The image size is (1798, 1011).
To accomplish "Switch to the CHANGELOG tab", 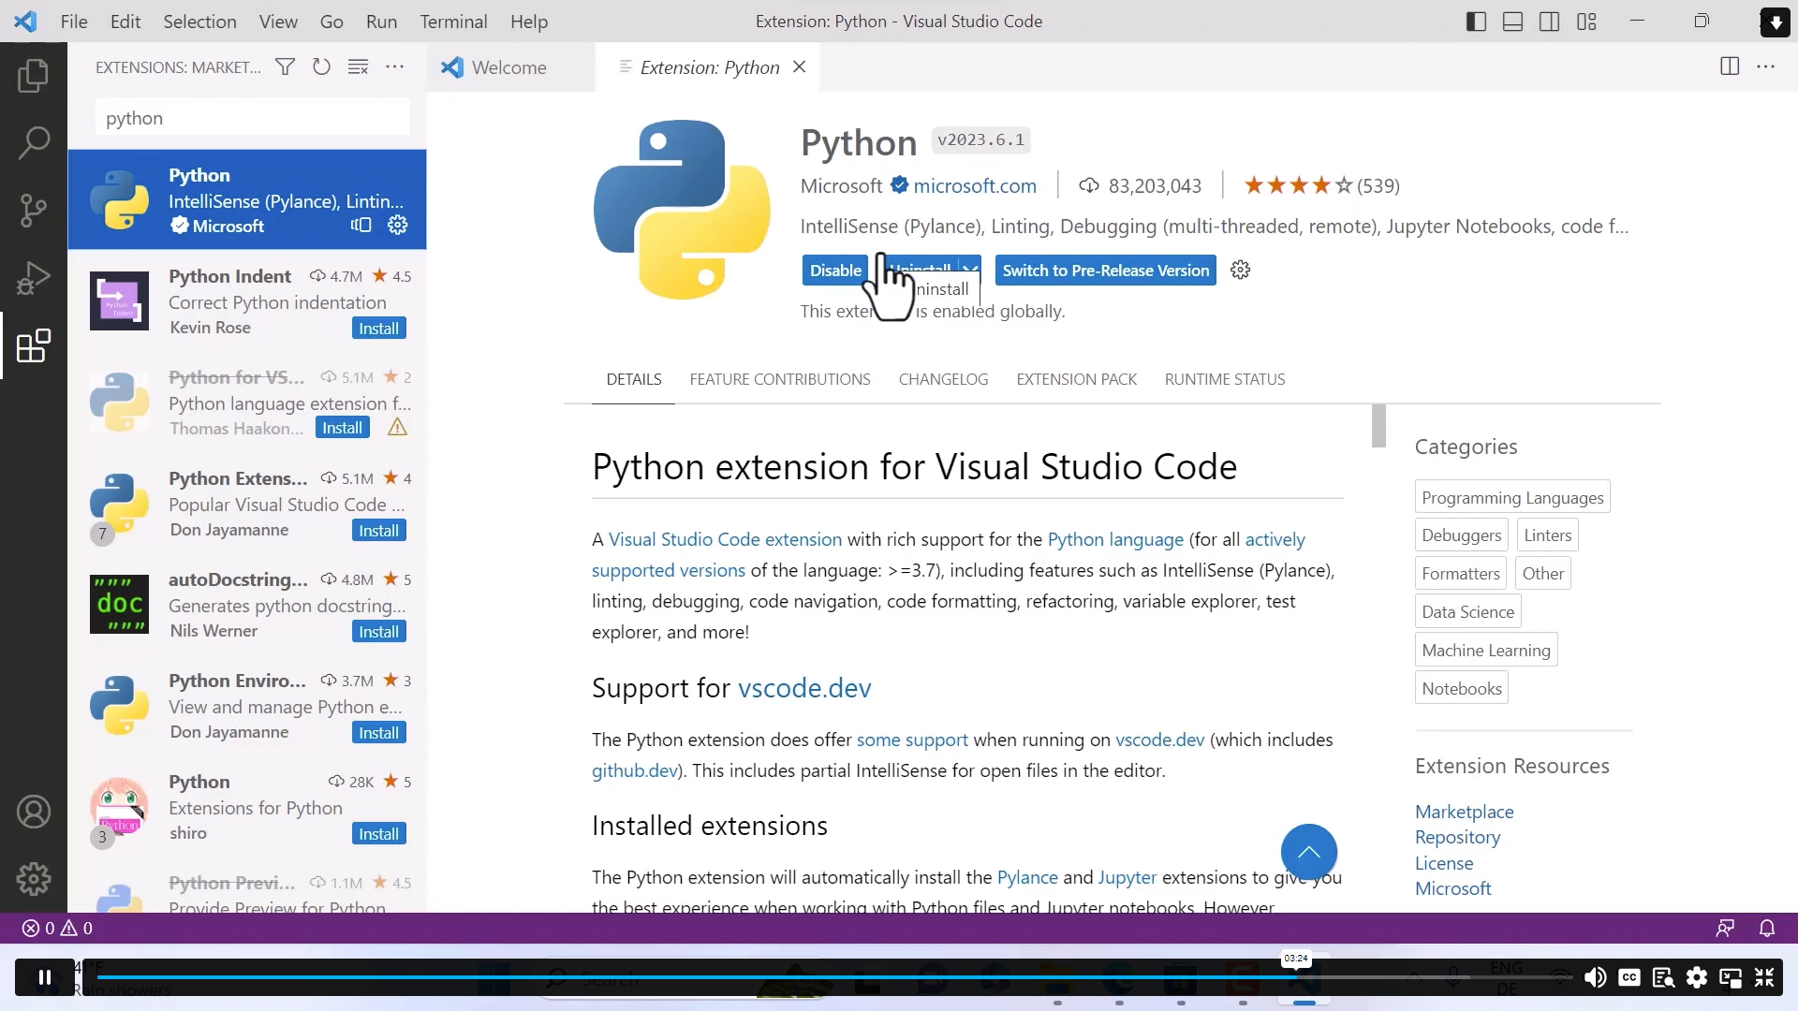I will 942,379.
